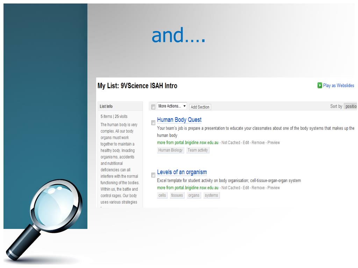358x268 pixels.
Task: Open the Levels of an organism link
Action: pos(182,172)
